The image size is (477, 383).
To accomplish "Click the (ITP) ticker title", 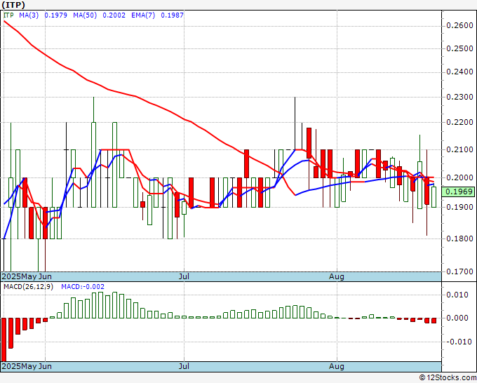I will tap(13, 5).
